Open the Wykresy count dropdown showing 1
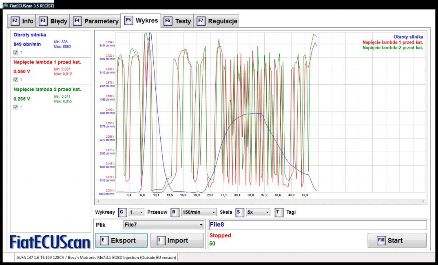Viewport: 438px width, 265px height. click(x=136, y=212)
